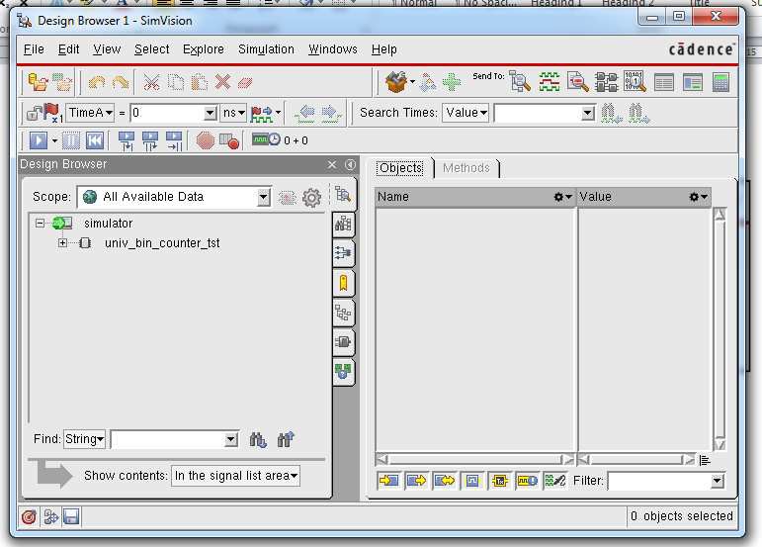Open the Windows menu
The image size is (762, 547).
[333, 49]
